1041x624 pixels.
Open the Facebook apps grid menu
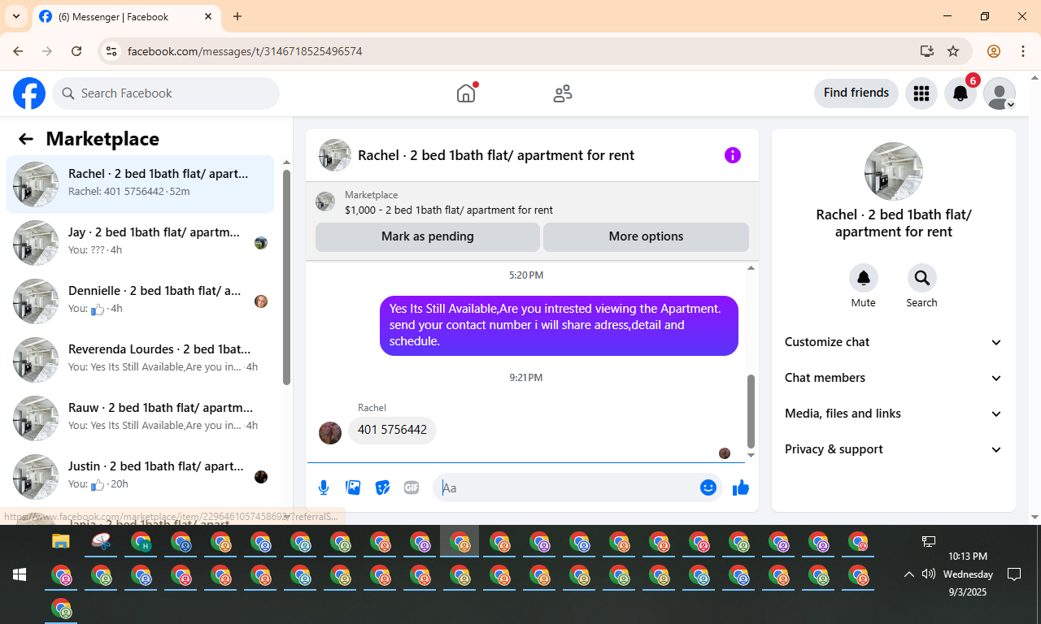coord(921,93)
